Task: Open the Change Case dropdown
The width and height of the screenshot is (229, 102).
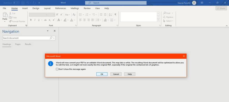Action: click(x=67, y=15)
